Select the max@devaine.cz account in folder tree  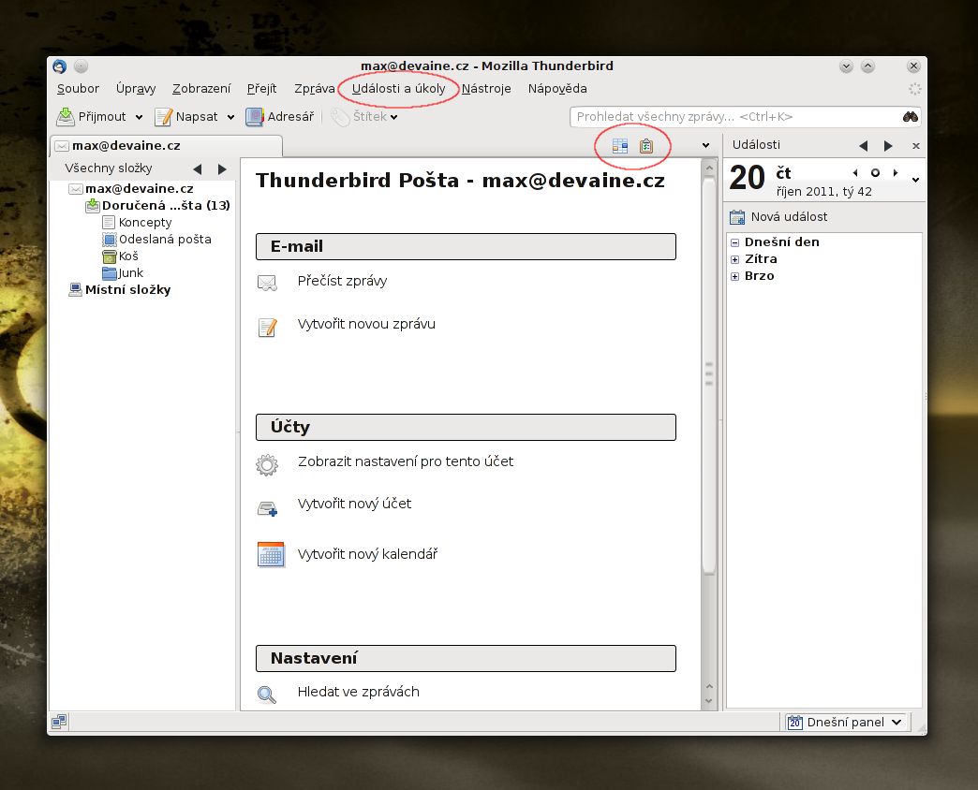pyautogui.click(x=139, y=189)
